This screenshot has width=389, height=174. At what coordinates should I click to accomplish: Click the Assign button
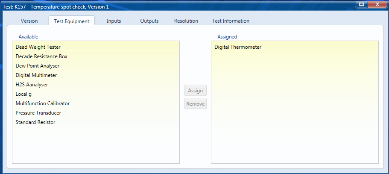(x=196, y=91)
